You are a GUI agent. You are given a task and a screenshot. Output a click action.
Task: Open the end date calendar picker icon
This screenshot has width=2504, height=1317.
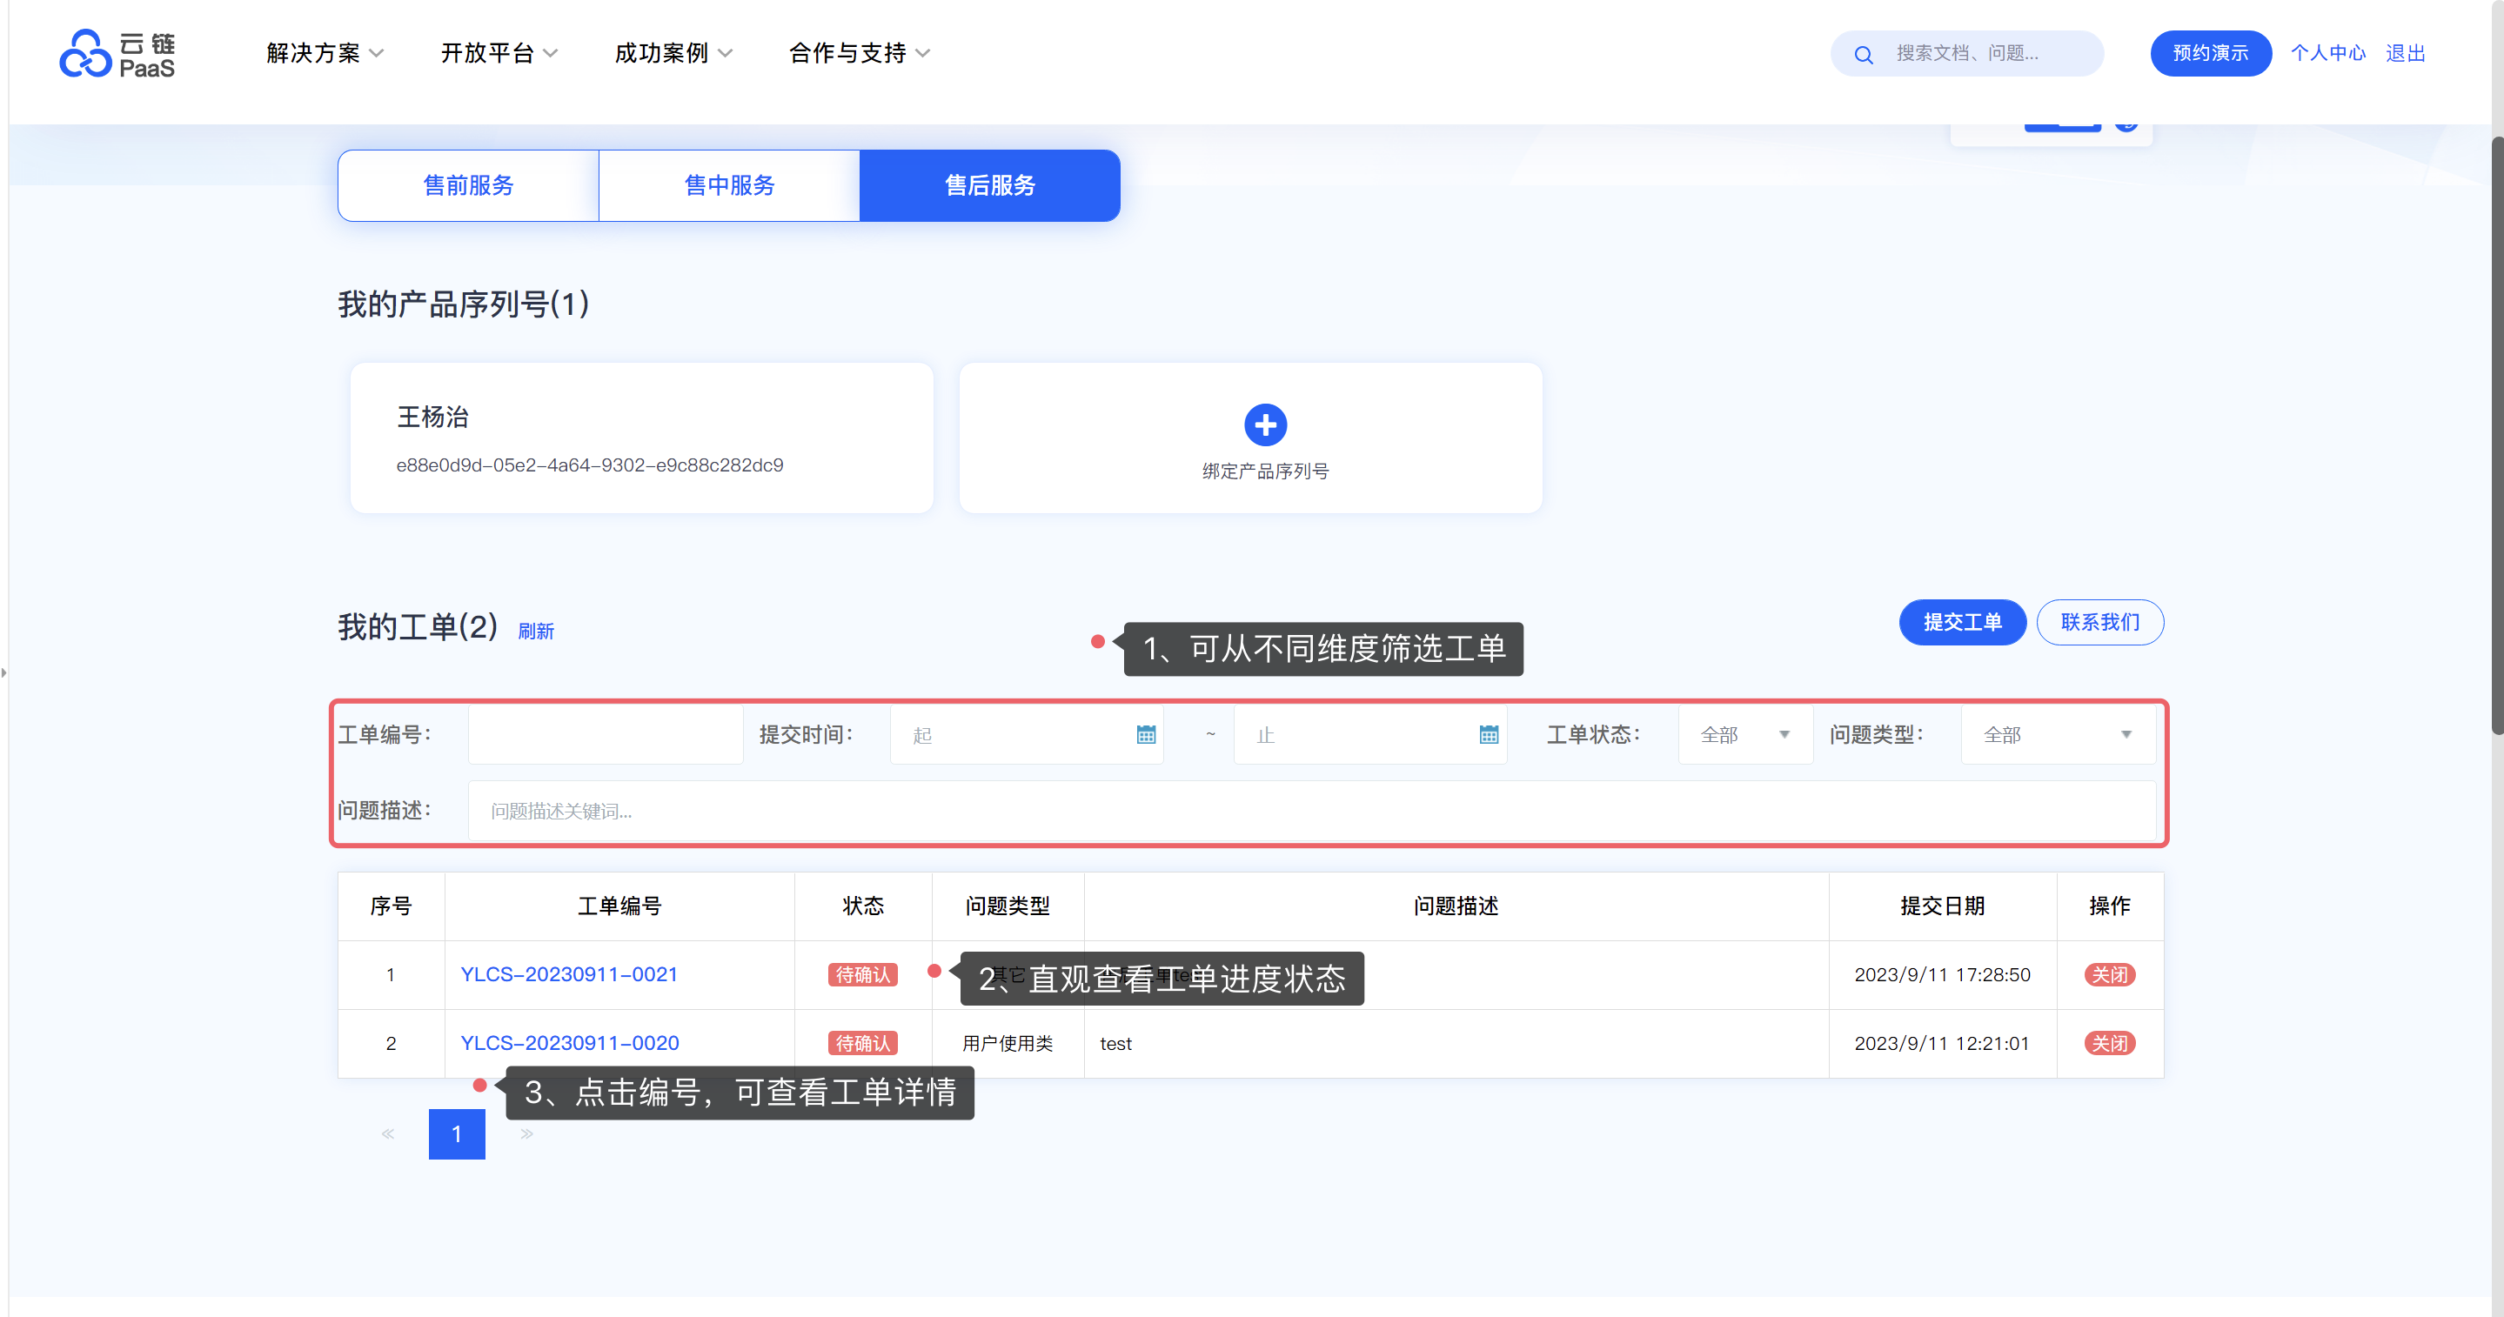point(1488,735)
